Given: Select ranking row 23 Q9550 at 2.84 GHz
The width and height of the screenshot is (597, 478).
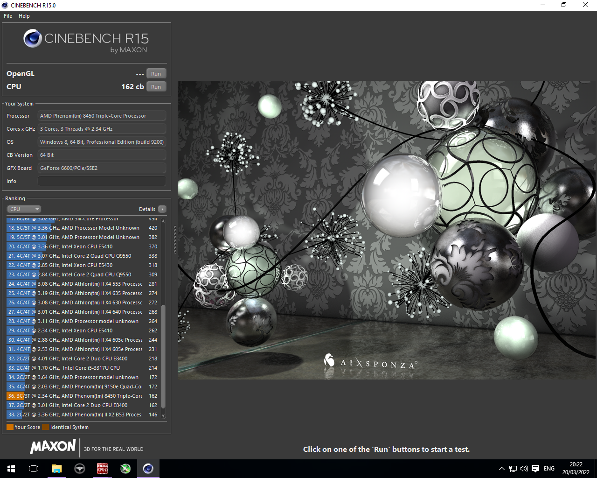Looking at the screenshot, I should (83, 274).
